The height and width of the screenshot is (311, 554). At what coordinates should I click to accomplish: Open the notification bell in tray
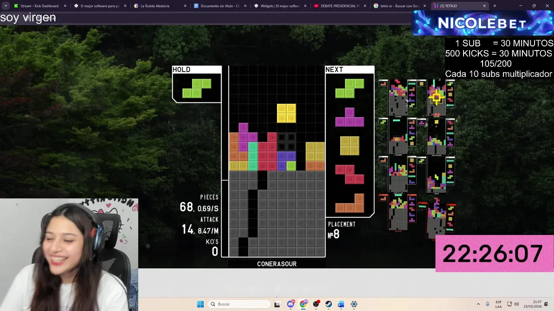click(x=546, y=304)
